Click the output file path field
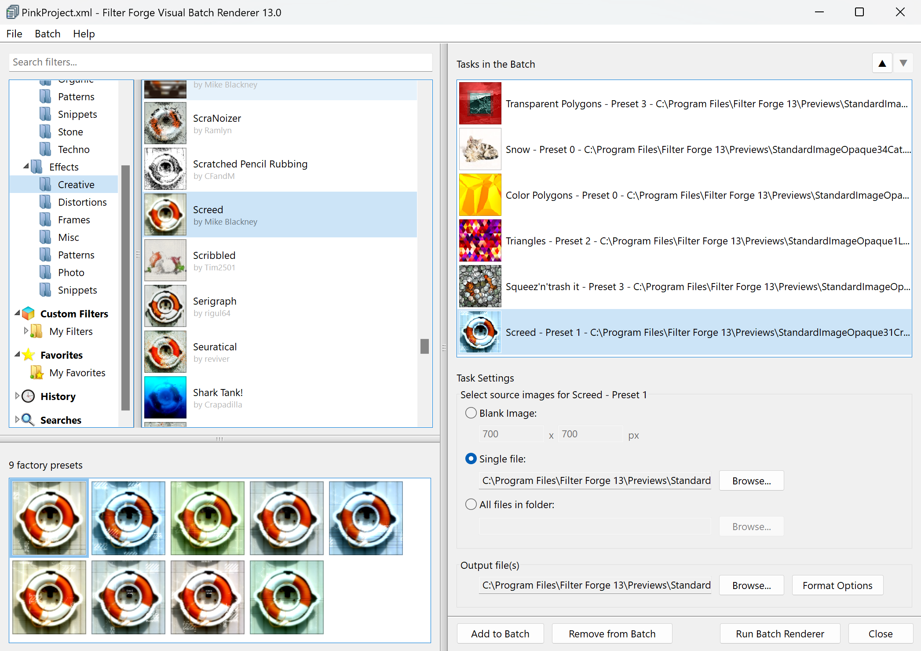The height and width of the screenshot is (651, 921). coord(595,585)
